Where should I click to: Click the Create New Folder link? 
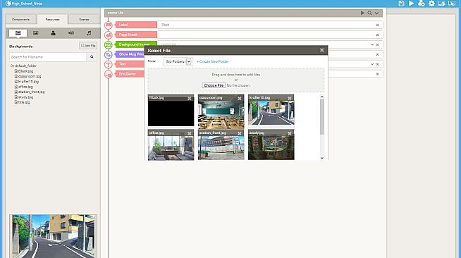[x=213, y=61]
